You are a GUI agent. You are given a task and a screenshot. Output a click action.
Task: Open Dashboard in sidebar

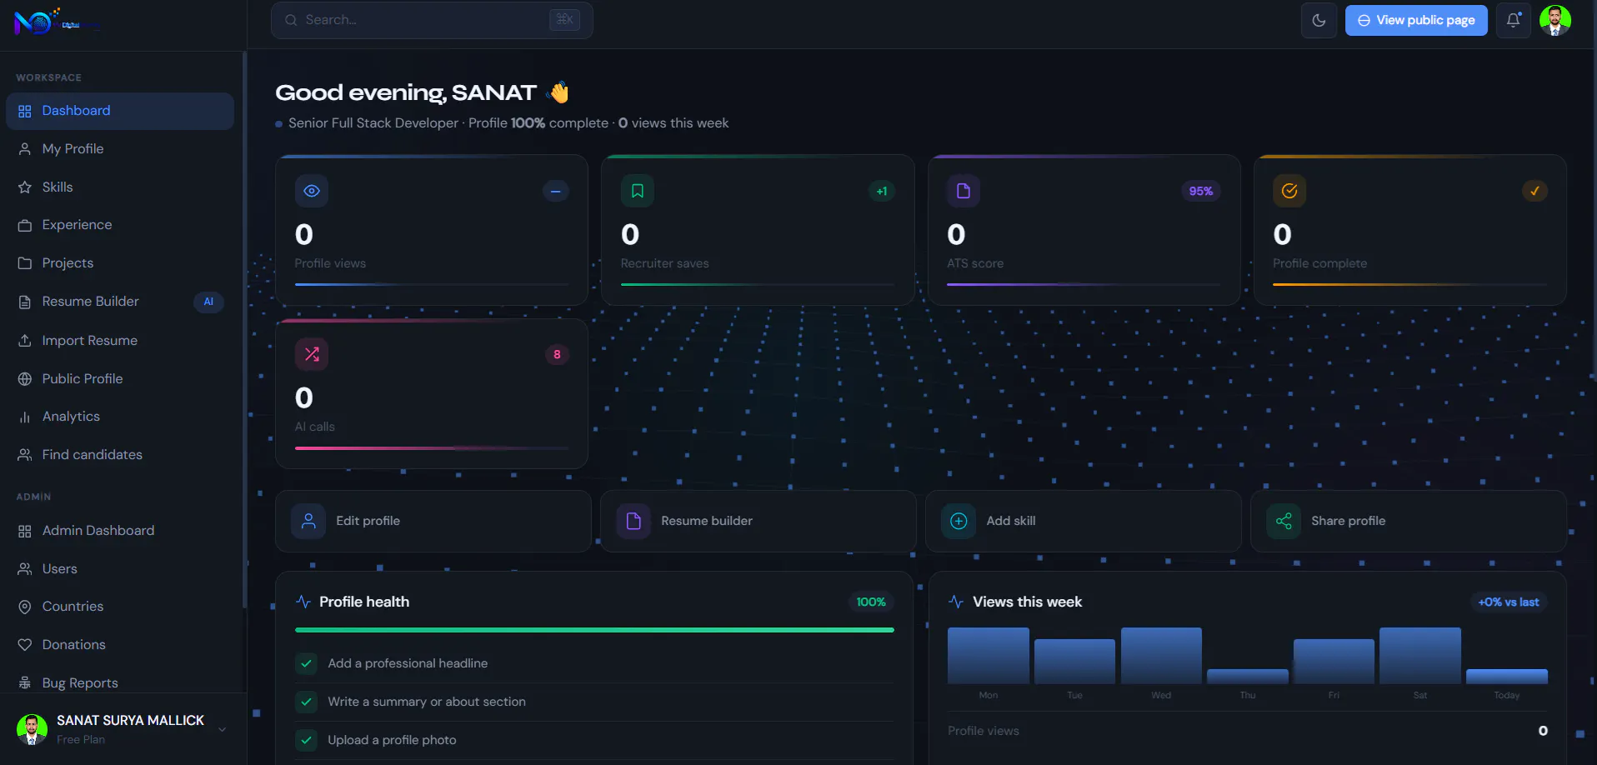tap(120, 111)
